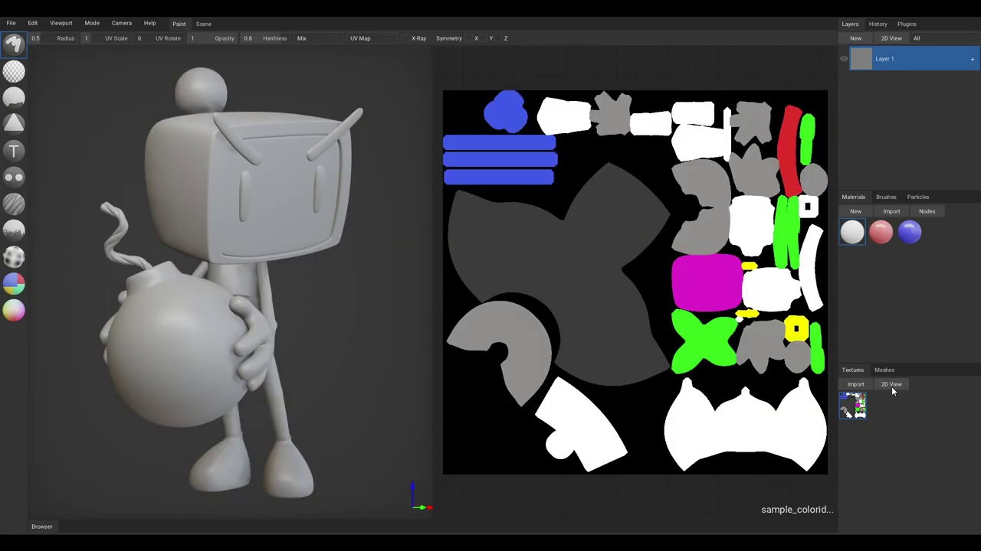This screenshot has height=551, width=981.
Task: Click Import in the Textures panel
Action: (855, 384)
